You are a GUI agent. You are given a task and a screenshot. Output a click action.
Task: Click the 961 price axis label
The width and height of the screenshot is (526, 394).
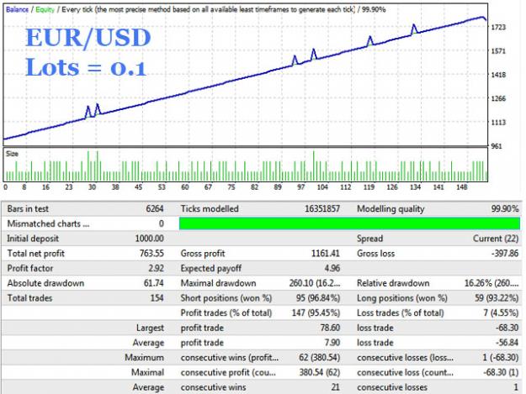pyautogui.click(x=497, y=146)
